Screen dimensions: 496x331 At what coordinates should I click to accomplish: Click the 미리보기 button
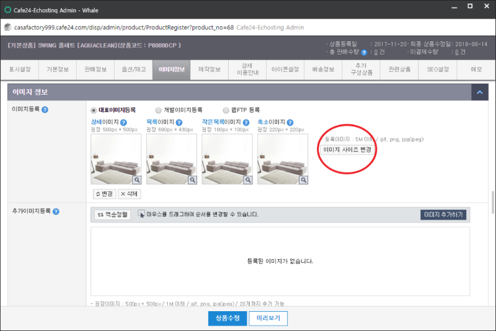tap(268, 318)
